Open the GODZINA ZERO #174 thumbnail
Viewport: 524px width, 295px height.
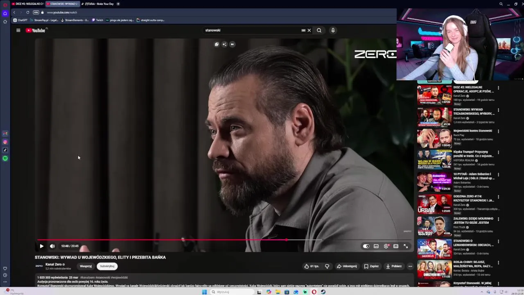point(434,204)
